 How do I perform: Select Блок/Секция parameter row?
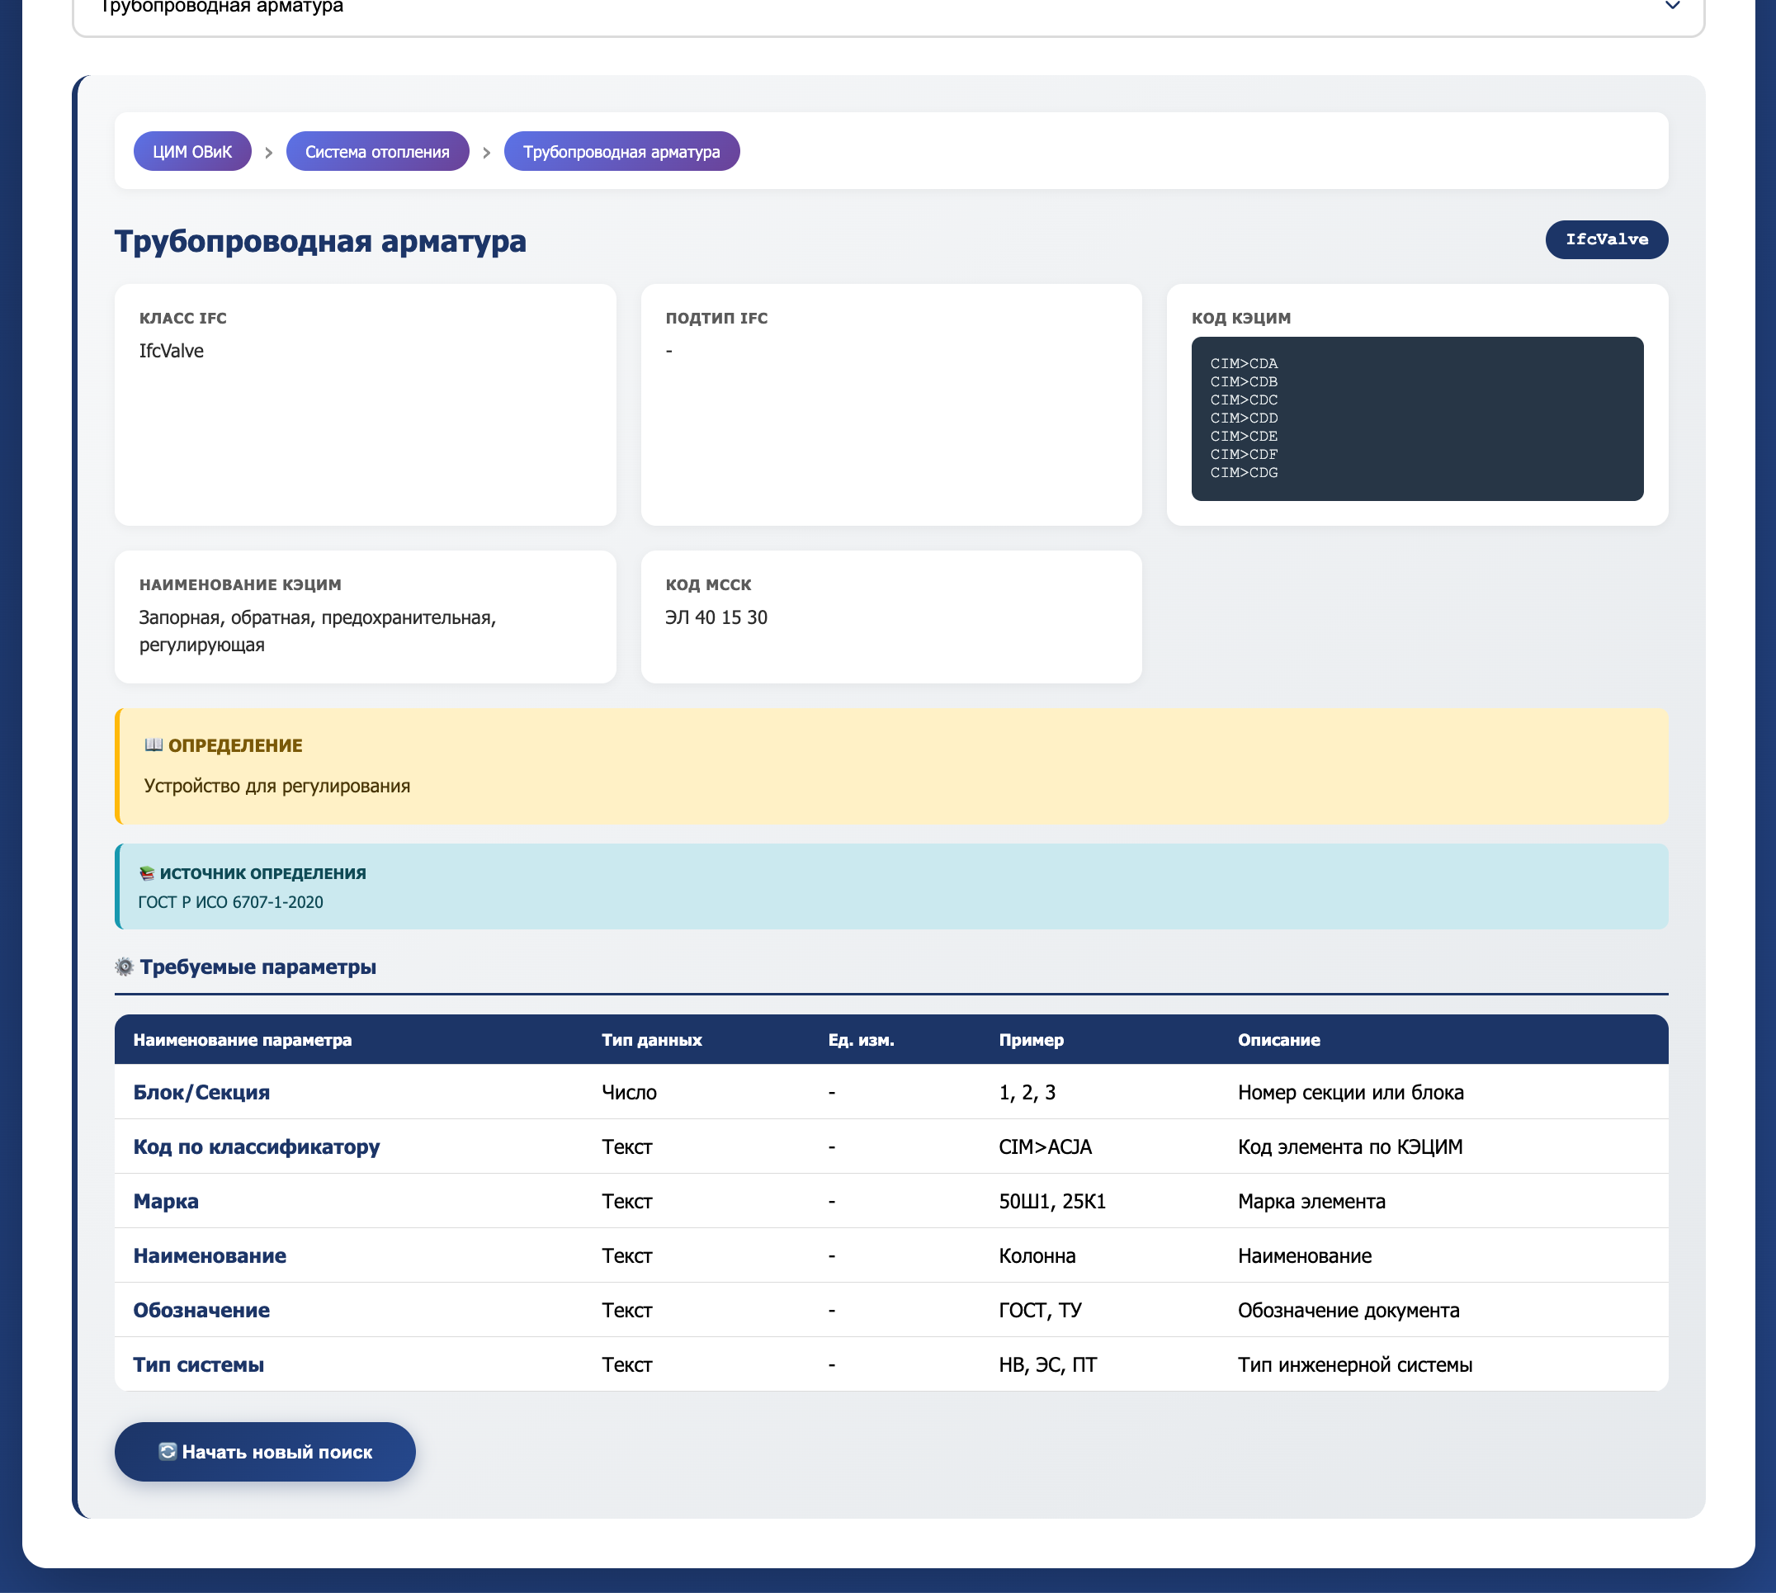coord(201,1092)
